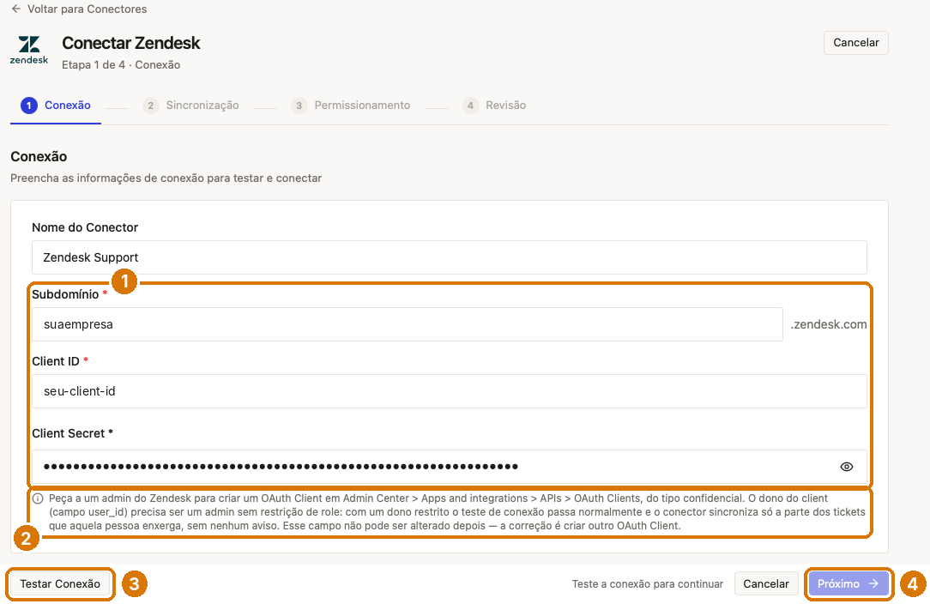Click "Preencha as informações de conexão" description
Image resolution: width=930 pixels, height=604 pixels.
pos(166,178)
